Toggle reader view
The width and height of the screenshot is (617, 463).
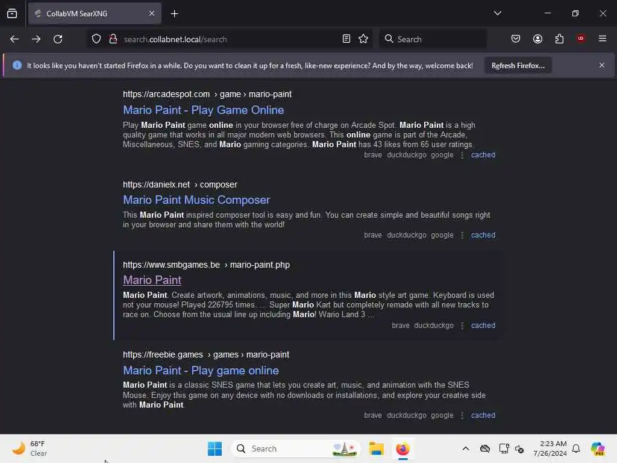(x=346, y=39)
